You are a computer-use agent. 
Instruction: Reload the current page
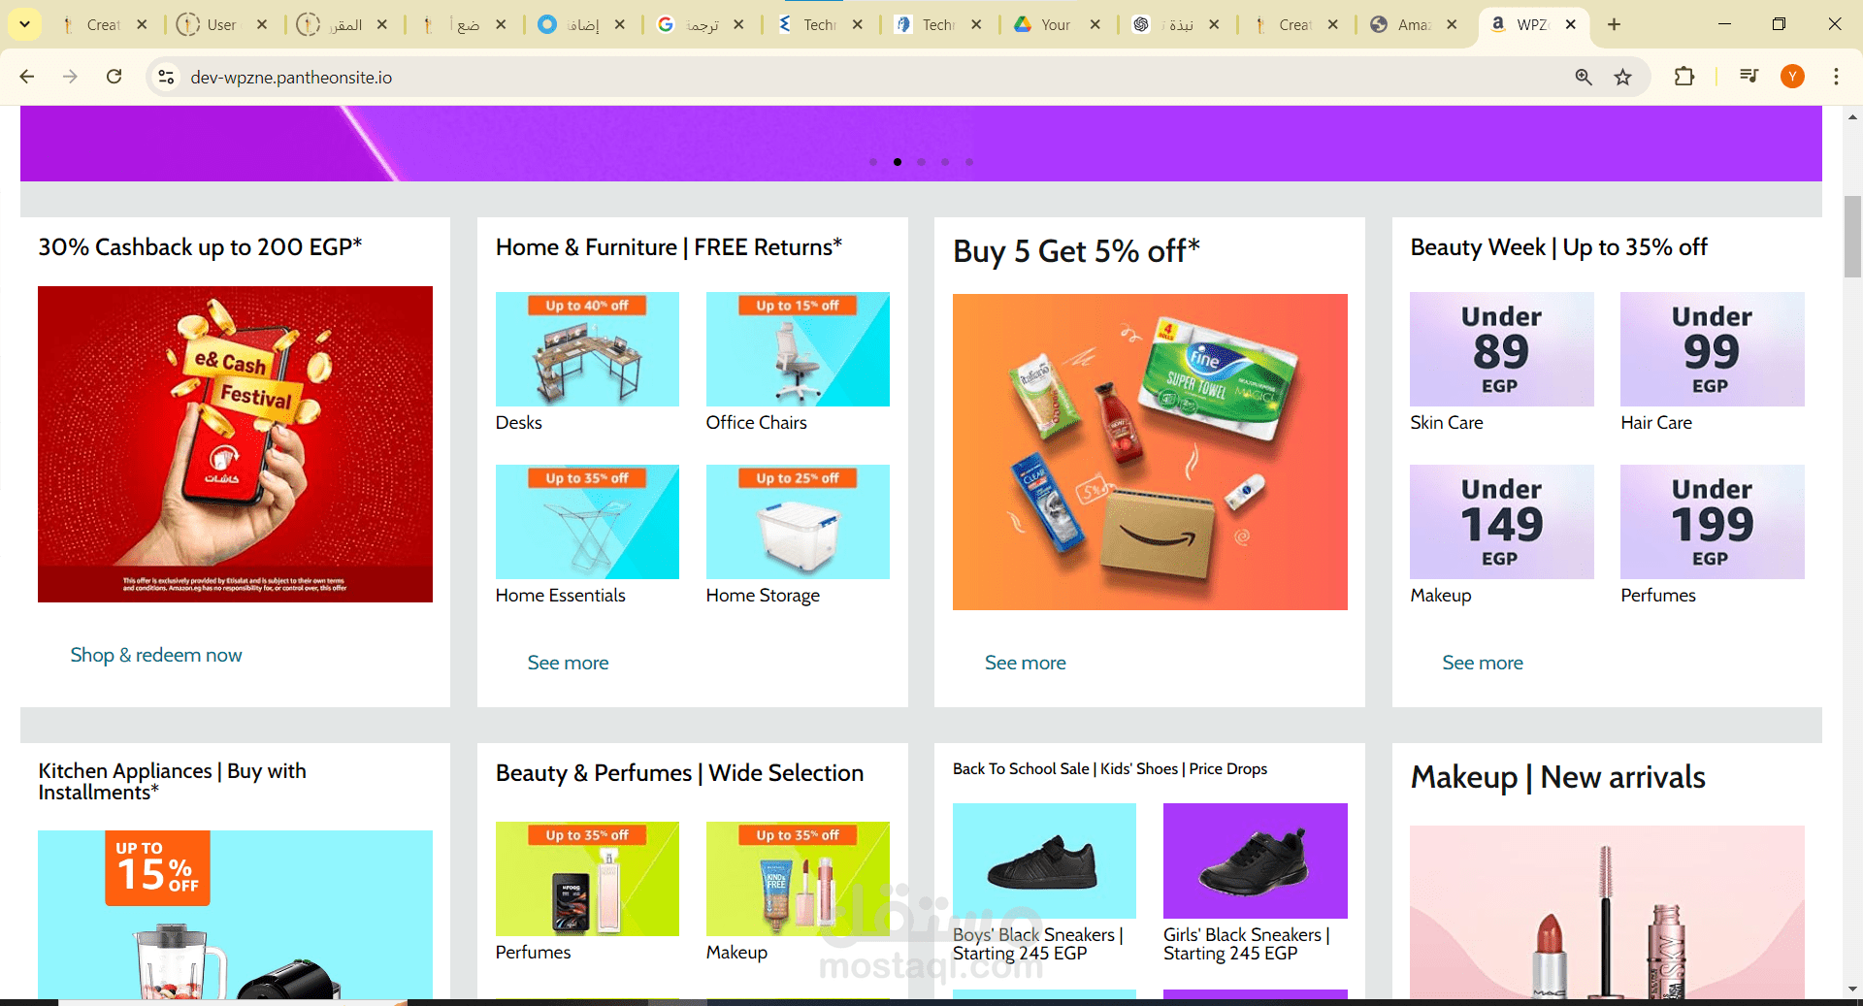[114, 77]
